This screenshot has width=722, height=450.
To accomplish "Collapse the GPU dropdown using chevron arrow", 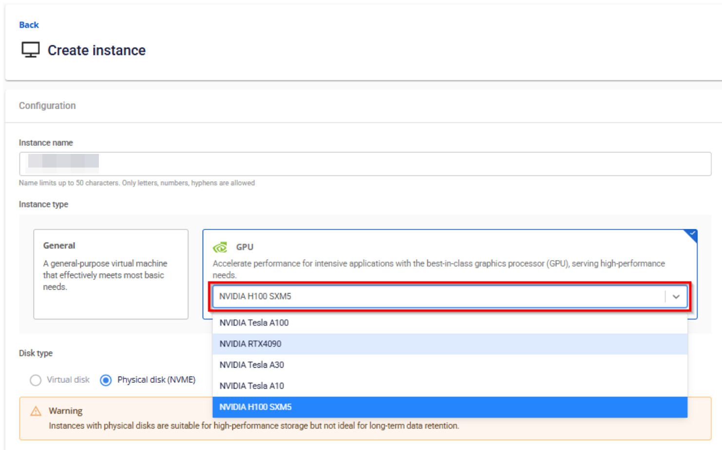I will (676, 297).
